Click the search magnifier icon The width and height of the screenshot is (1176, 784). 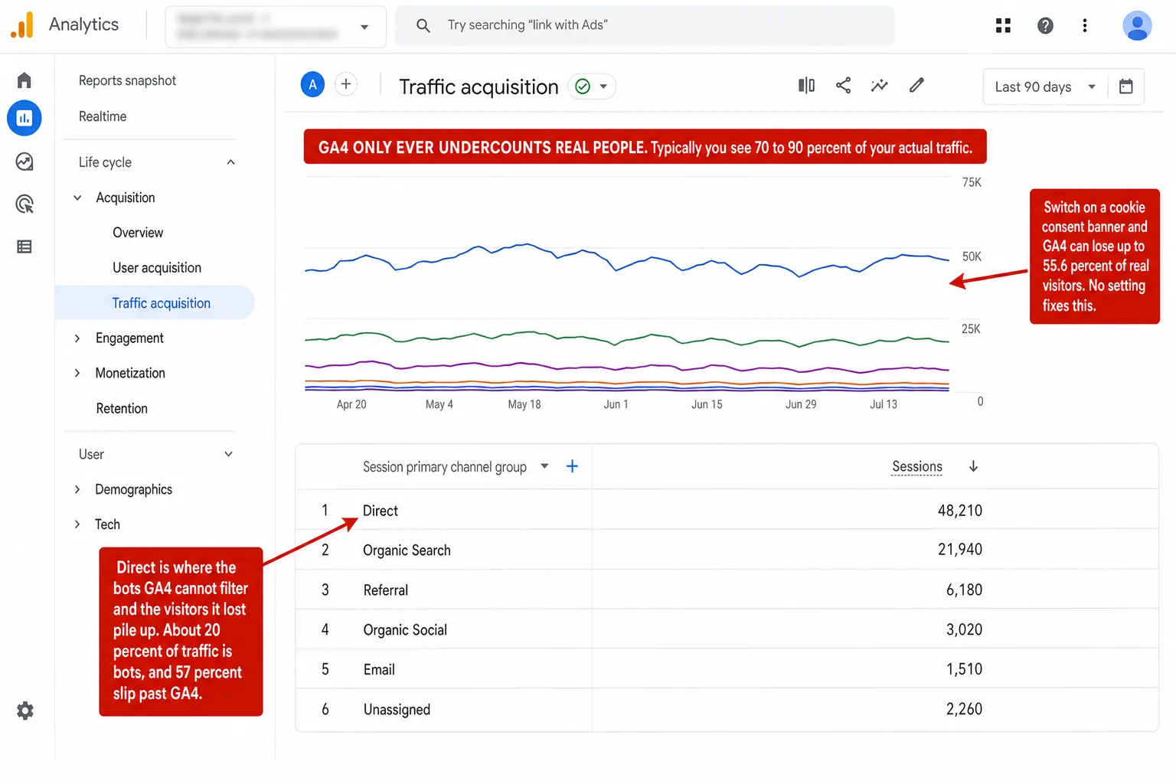pyautogui.click(x=423, y=25)
